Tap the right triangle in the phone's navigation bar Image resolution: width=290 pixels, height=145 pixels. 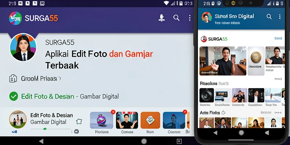click(267, 133)
